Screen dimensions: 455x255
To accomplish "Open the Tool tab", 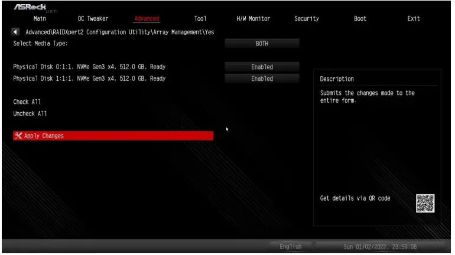I will pos(200,18).
